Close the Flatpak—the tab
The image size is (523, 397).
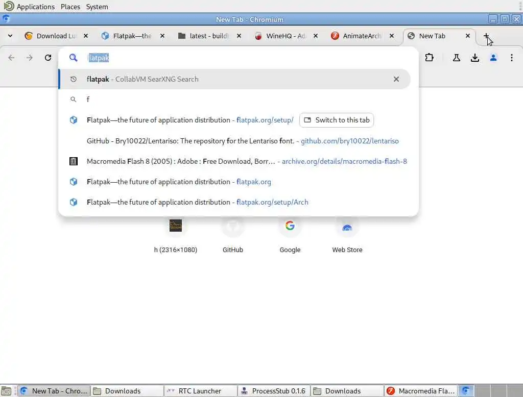click(x=162, y=36)
